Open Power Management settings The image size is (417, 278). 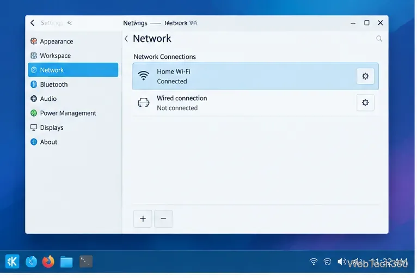(x=73, y=113)
